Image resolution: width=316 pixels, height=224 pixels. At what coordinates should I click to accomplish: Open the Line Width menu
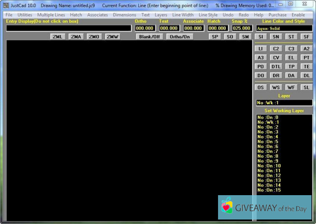(183, 15)
